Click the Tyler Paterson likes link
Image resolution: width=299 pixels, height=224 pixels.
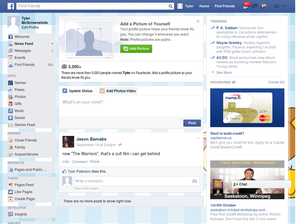(x=79, y=171)
